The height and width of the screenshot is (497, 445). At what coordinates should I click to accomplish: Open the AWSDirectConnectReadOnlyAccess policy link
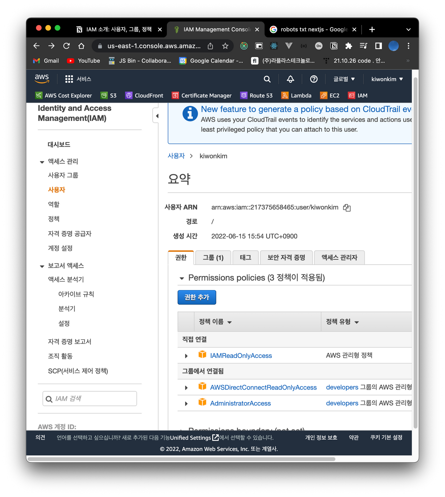click(263, 387)
